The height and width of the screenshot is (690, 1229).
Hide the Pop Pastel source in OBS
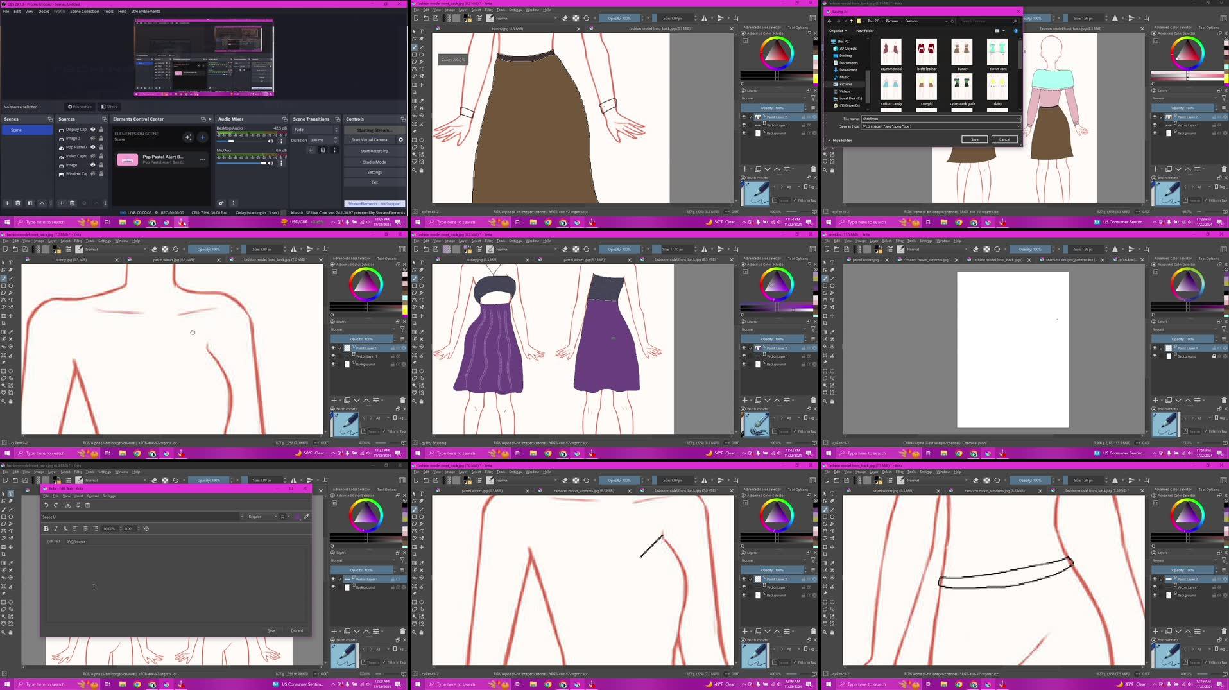point(93,147)
